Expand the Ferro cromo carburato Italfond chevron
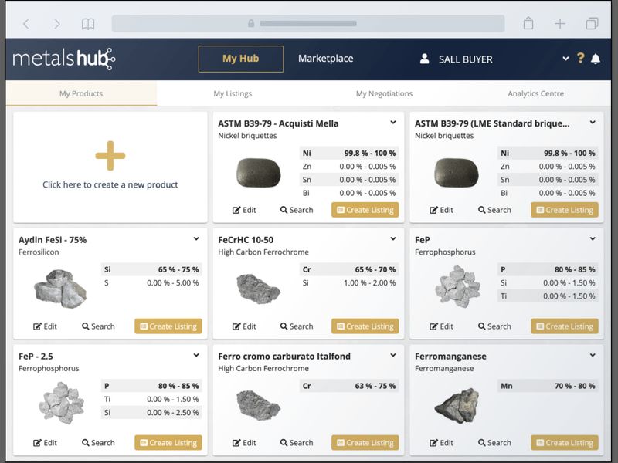This screenshot has width=618, height=463. 393,355
